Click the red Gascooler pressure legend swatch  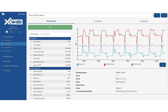coord(105,65)
